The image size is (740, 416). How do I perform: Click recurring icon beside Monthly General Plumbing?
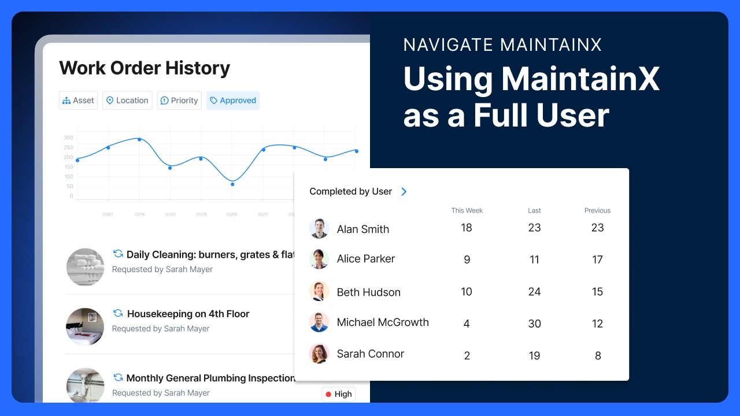118,377
